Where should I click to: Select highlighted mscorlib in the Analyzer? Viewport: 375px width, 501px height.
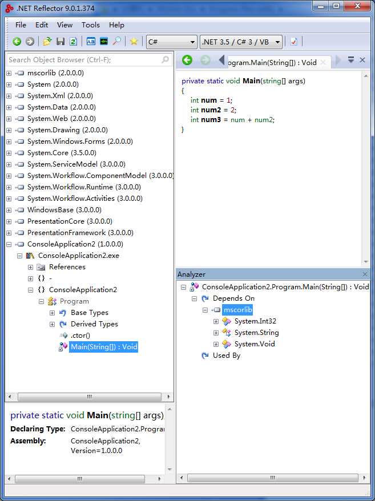tap(237, 310)
